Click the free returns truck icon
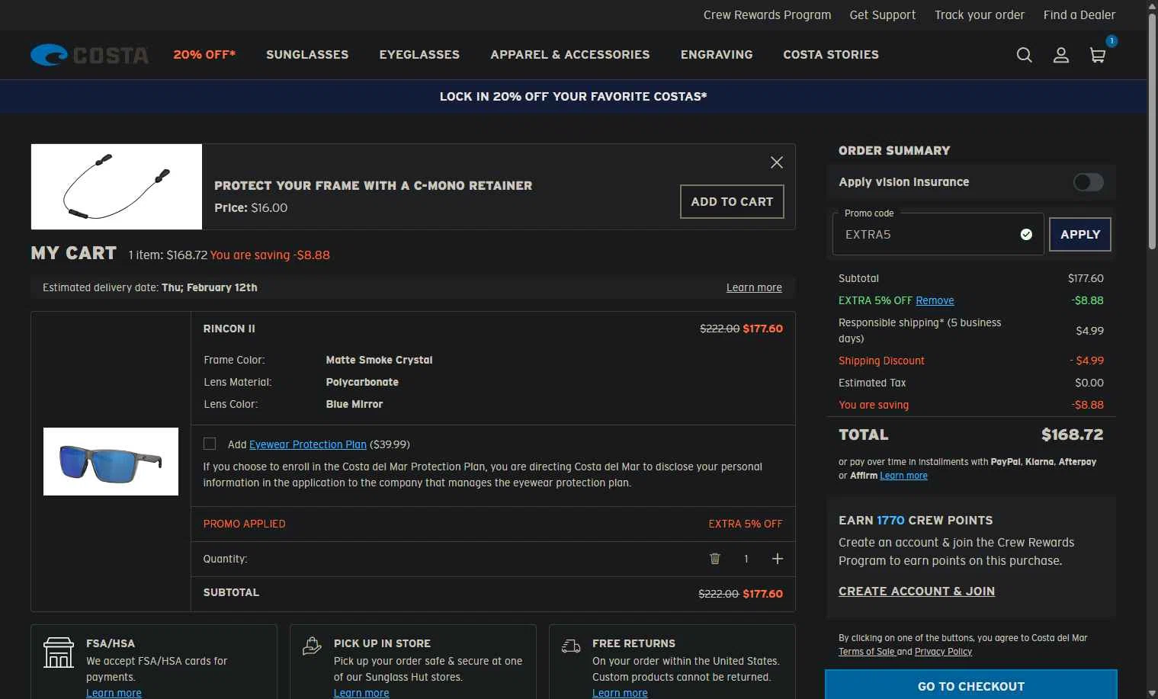This screenshot has width=1158, height=699. click(571, 646)
